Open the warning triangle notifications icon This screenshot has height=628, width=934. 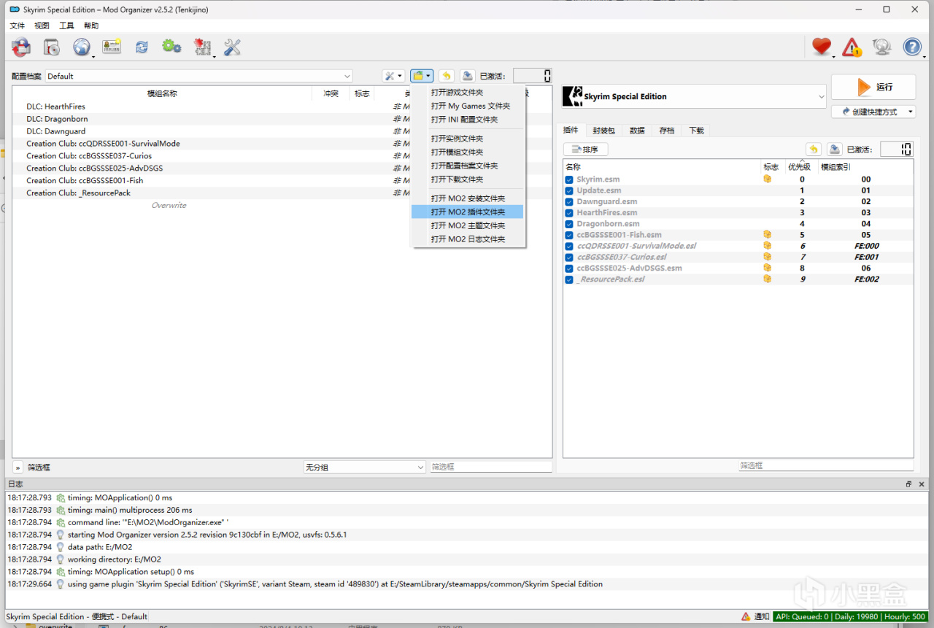(852, 47)
